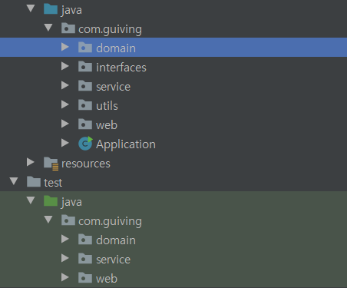The width and height of the screenshot is (347, 288).
Task: Select the highlighted 'domain' label
Action: point(116,48)
